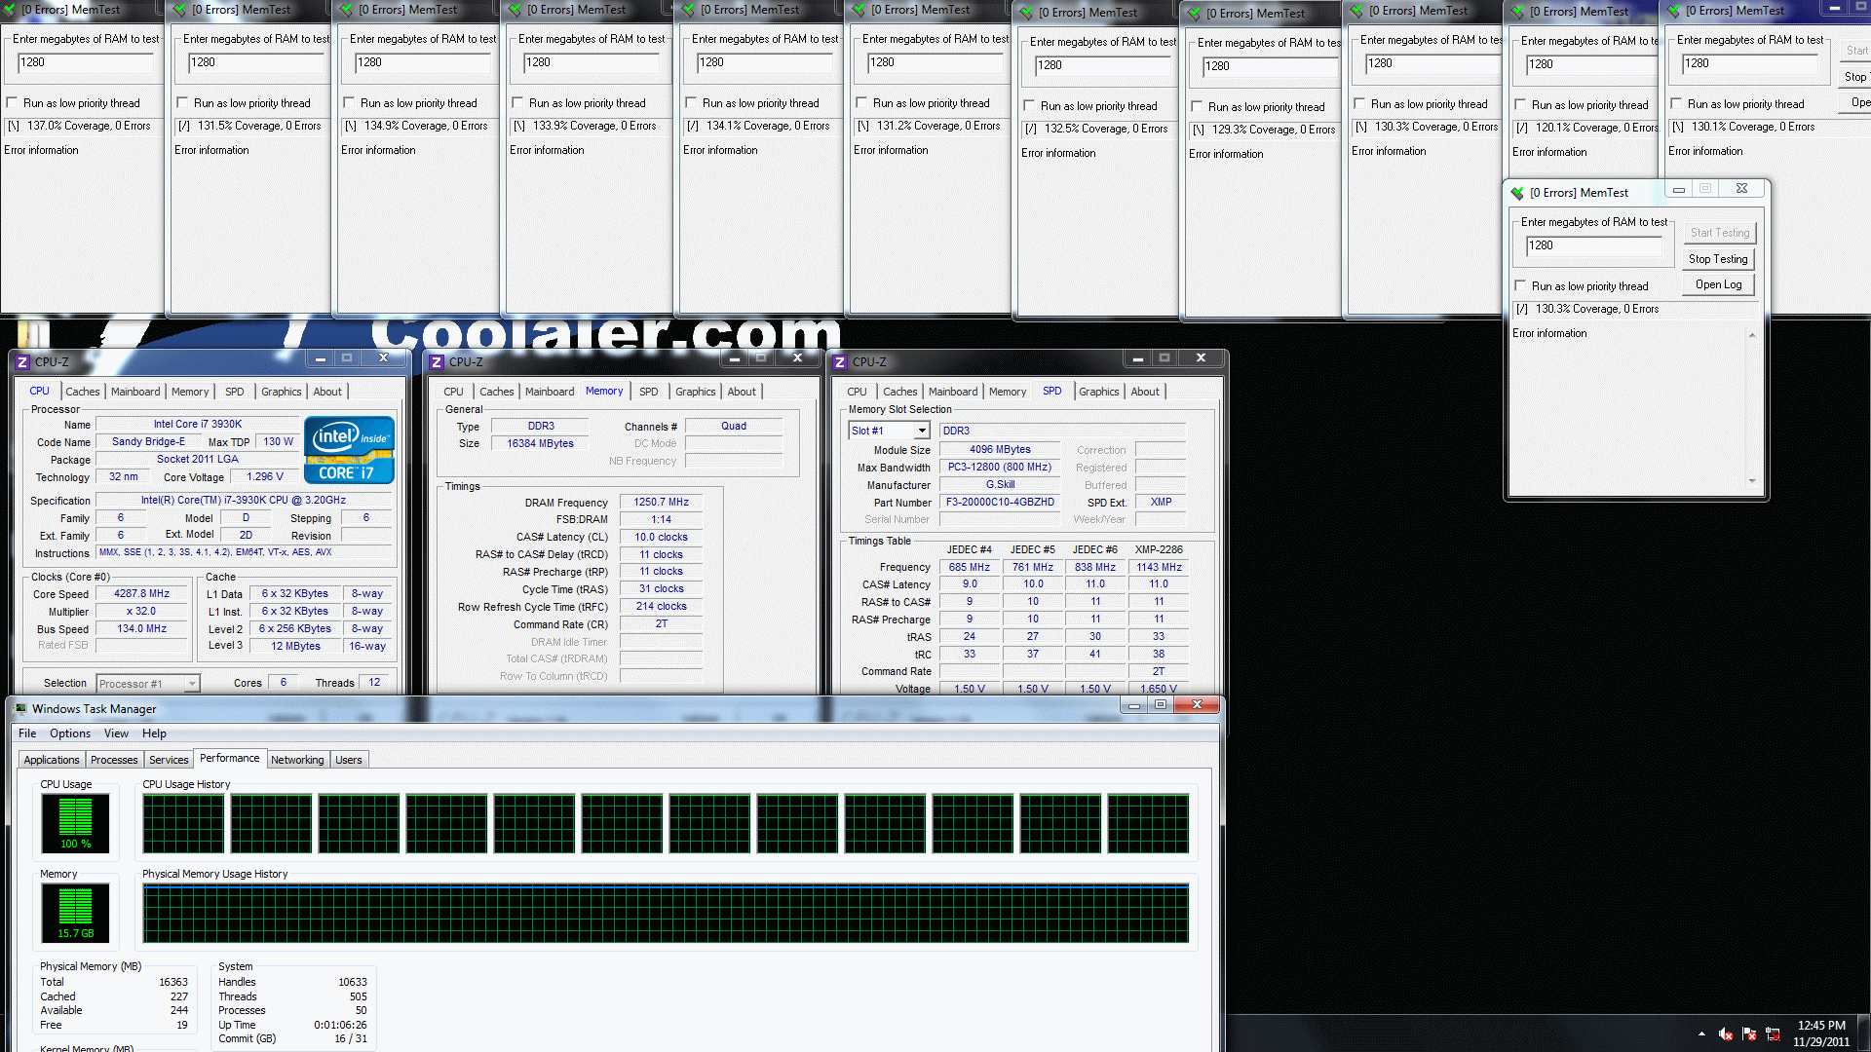Viewport: 1871px width, 1052px height.
Task: Open the muted volume tray icon
Action: pyautogui.click(x=1725, y=1033)
